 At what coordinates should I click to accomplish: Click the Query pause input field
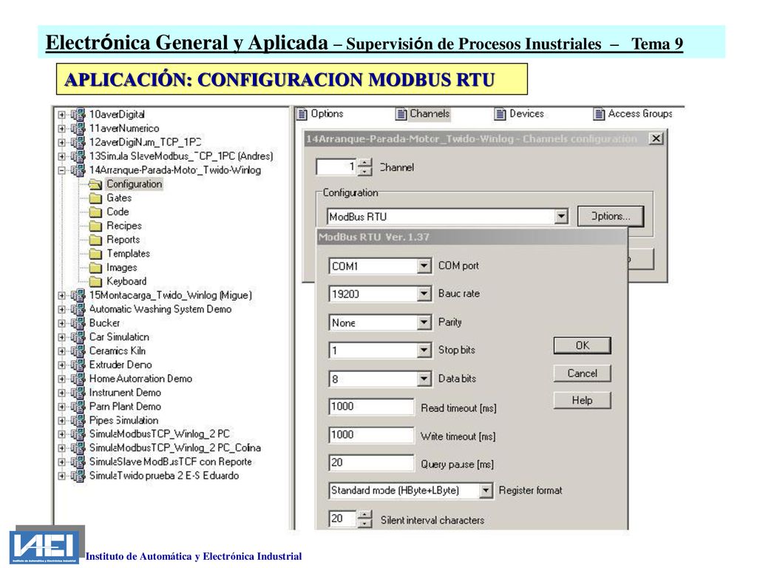371,463
